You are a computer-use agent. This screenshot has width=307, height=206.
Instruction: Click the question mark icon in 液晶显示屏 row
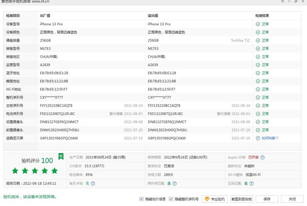click(258, 138)
